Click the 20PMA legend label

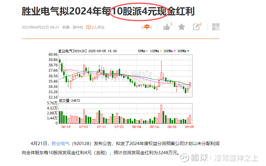(x=168, y=51)
